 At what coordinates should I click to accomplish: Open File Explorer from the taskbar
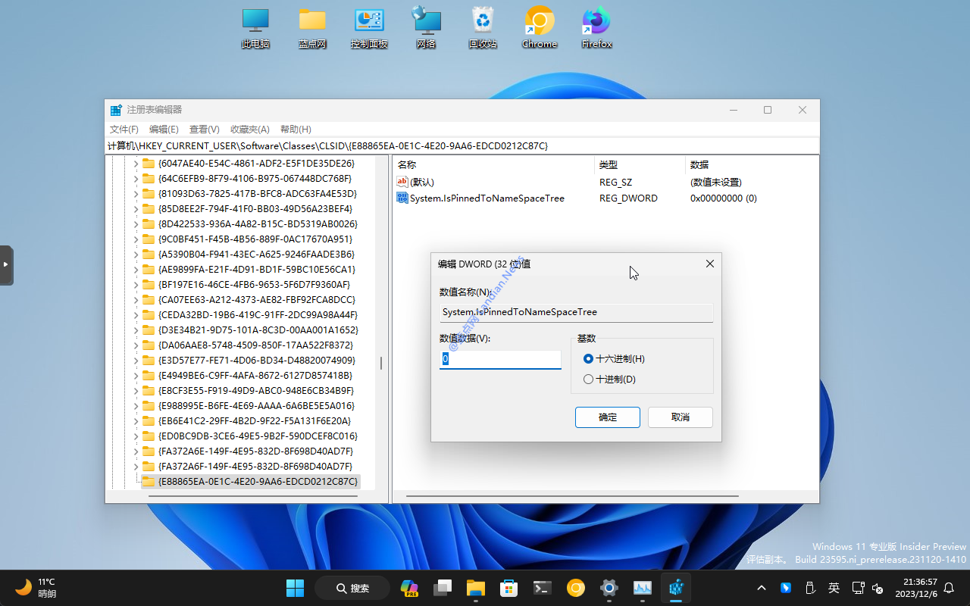[x=476, y=588]
